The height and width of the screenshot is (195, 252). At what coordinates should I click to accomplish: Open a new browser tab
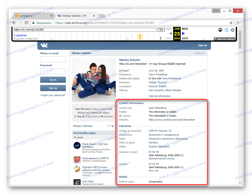[102, 16]
